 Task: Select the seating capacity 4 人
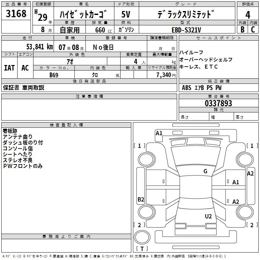tap(140, 62)
